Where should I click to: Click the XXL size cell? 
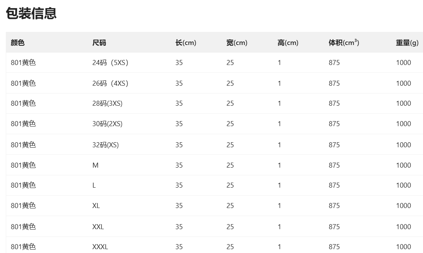[98, 227]
